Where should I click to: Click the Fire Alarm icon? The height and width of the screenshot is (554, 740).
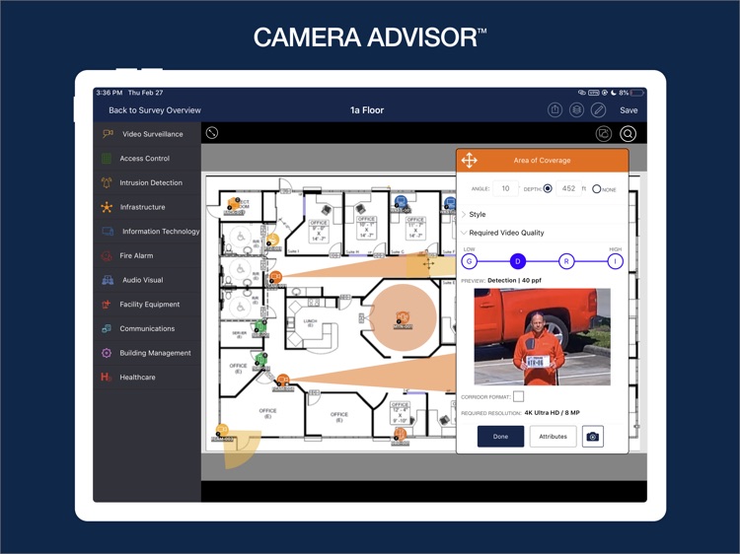point(107,255)
